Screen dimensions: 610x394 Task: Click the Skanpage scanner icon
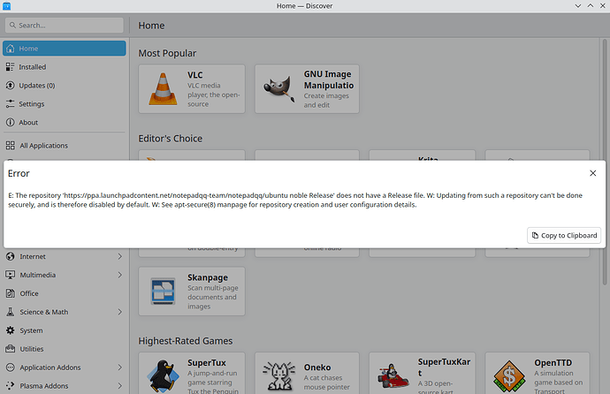point(163,291)
